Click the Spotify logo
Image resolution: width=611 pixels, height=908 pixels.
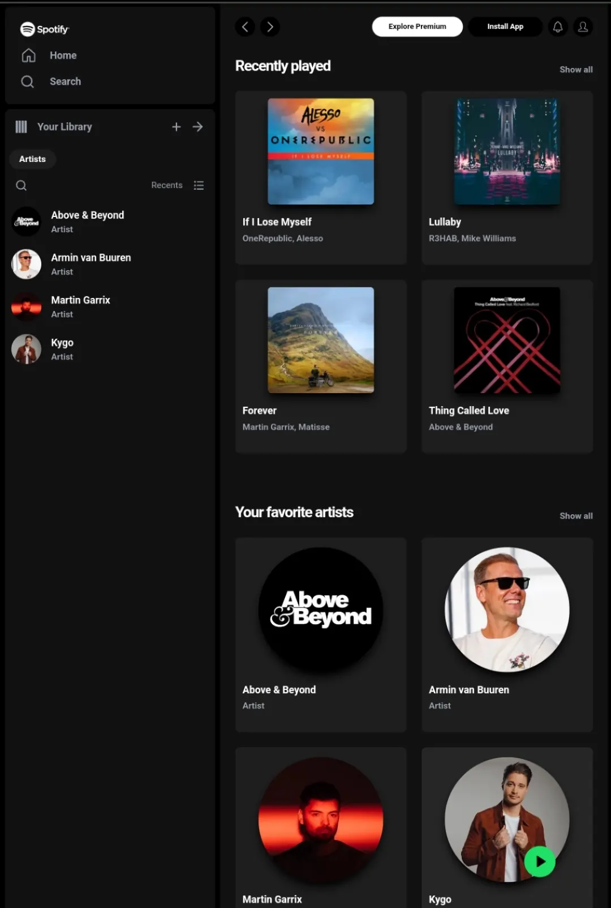point(45,29)
